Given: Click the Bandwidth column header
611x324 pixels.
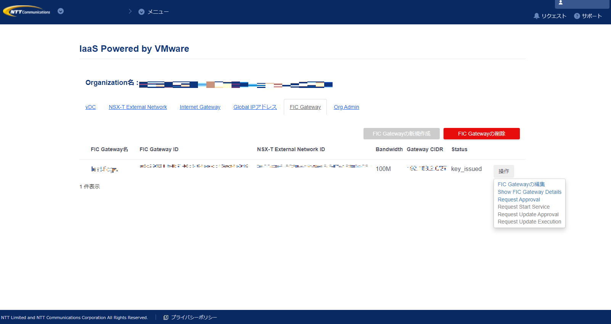Looking at the screenshot, I should [x=389, y=149].
